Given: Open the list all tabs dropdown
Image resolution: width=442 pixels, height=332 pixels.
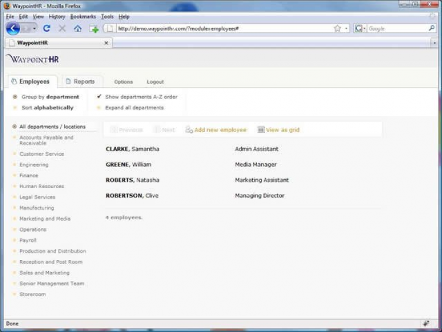Looking at the screenshot, I should pos(434,43).
